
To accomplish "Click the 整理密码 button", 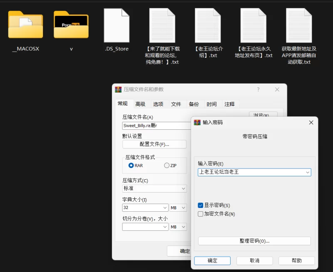I will (x=254, y=241).
